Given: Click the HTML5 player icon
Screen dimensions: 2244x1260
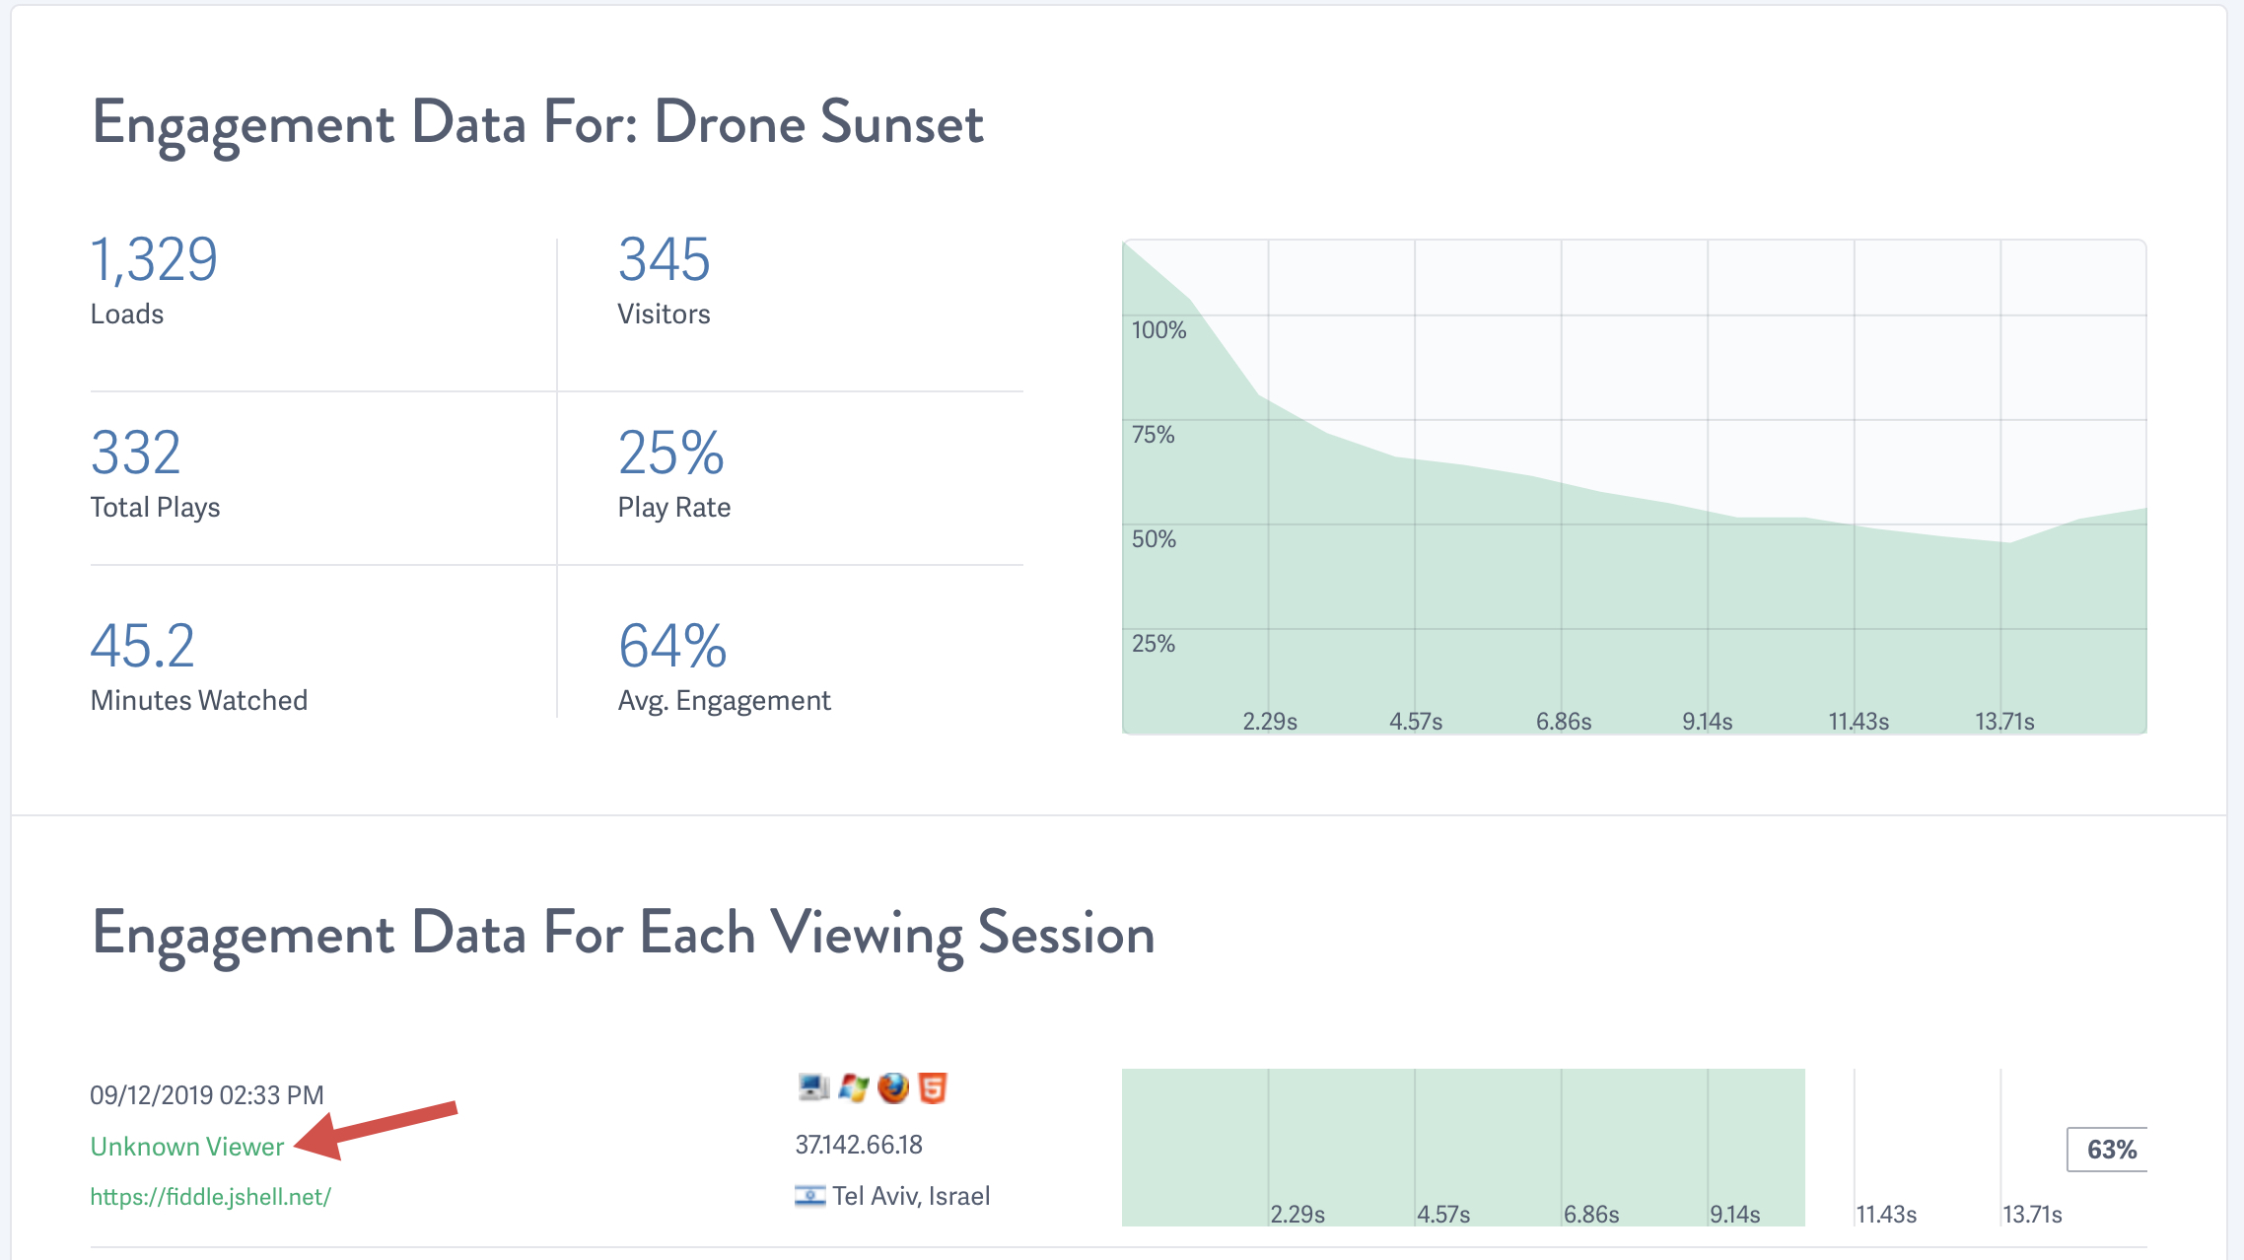Looking at the screenshot, I should click(933, 1087).
